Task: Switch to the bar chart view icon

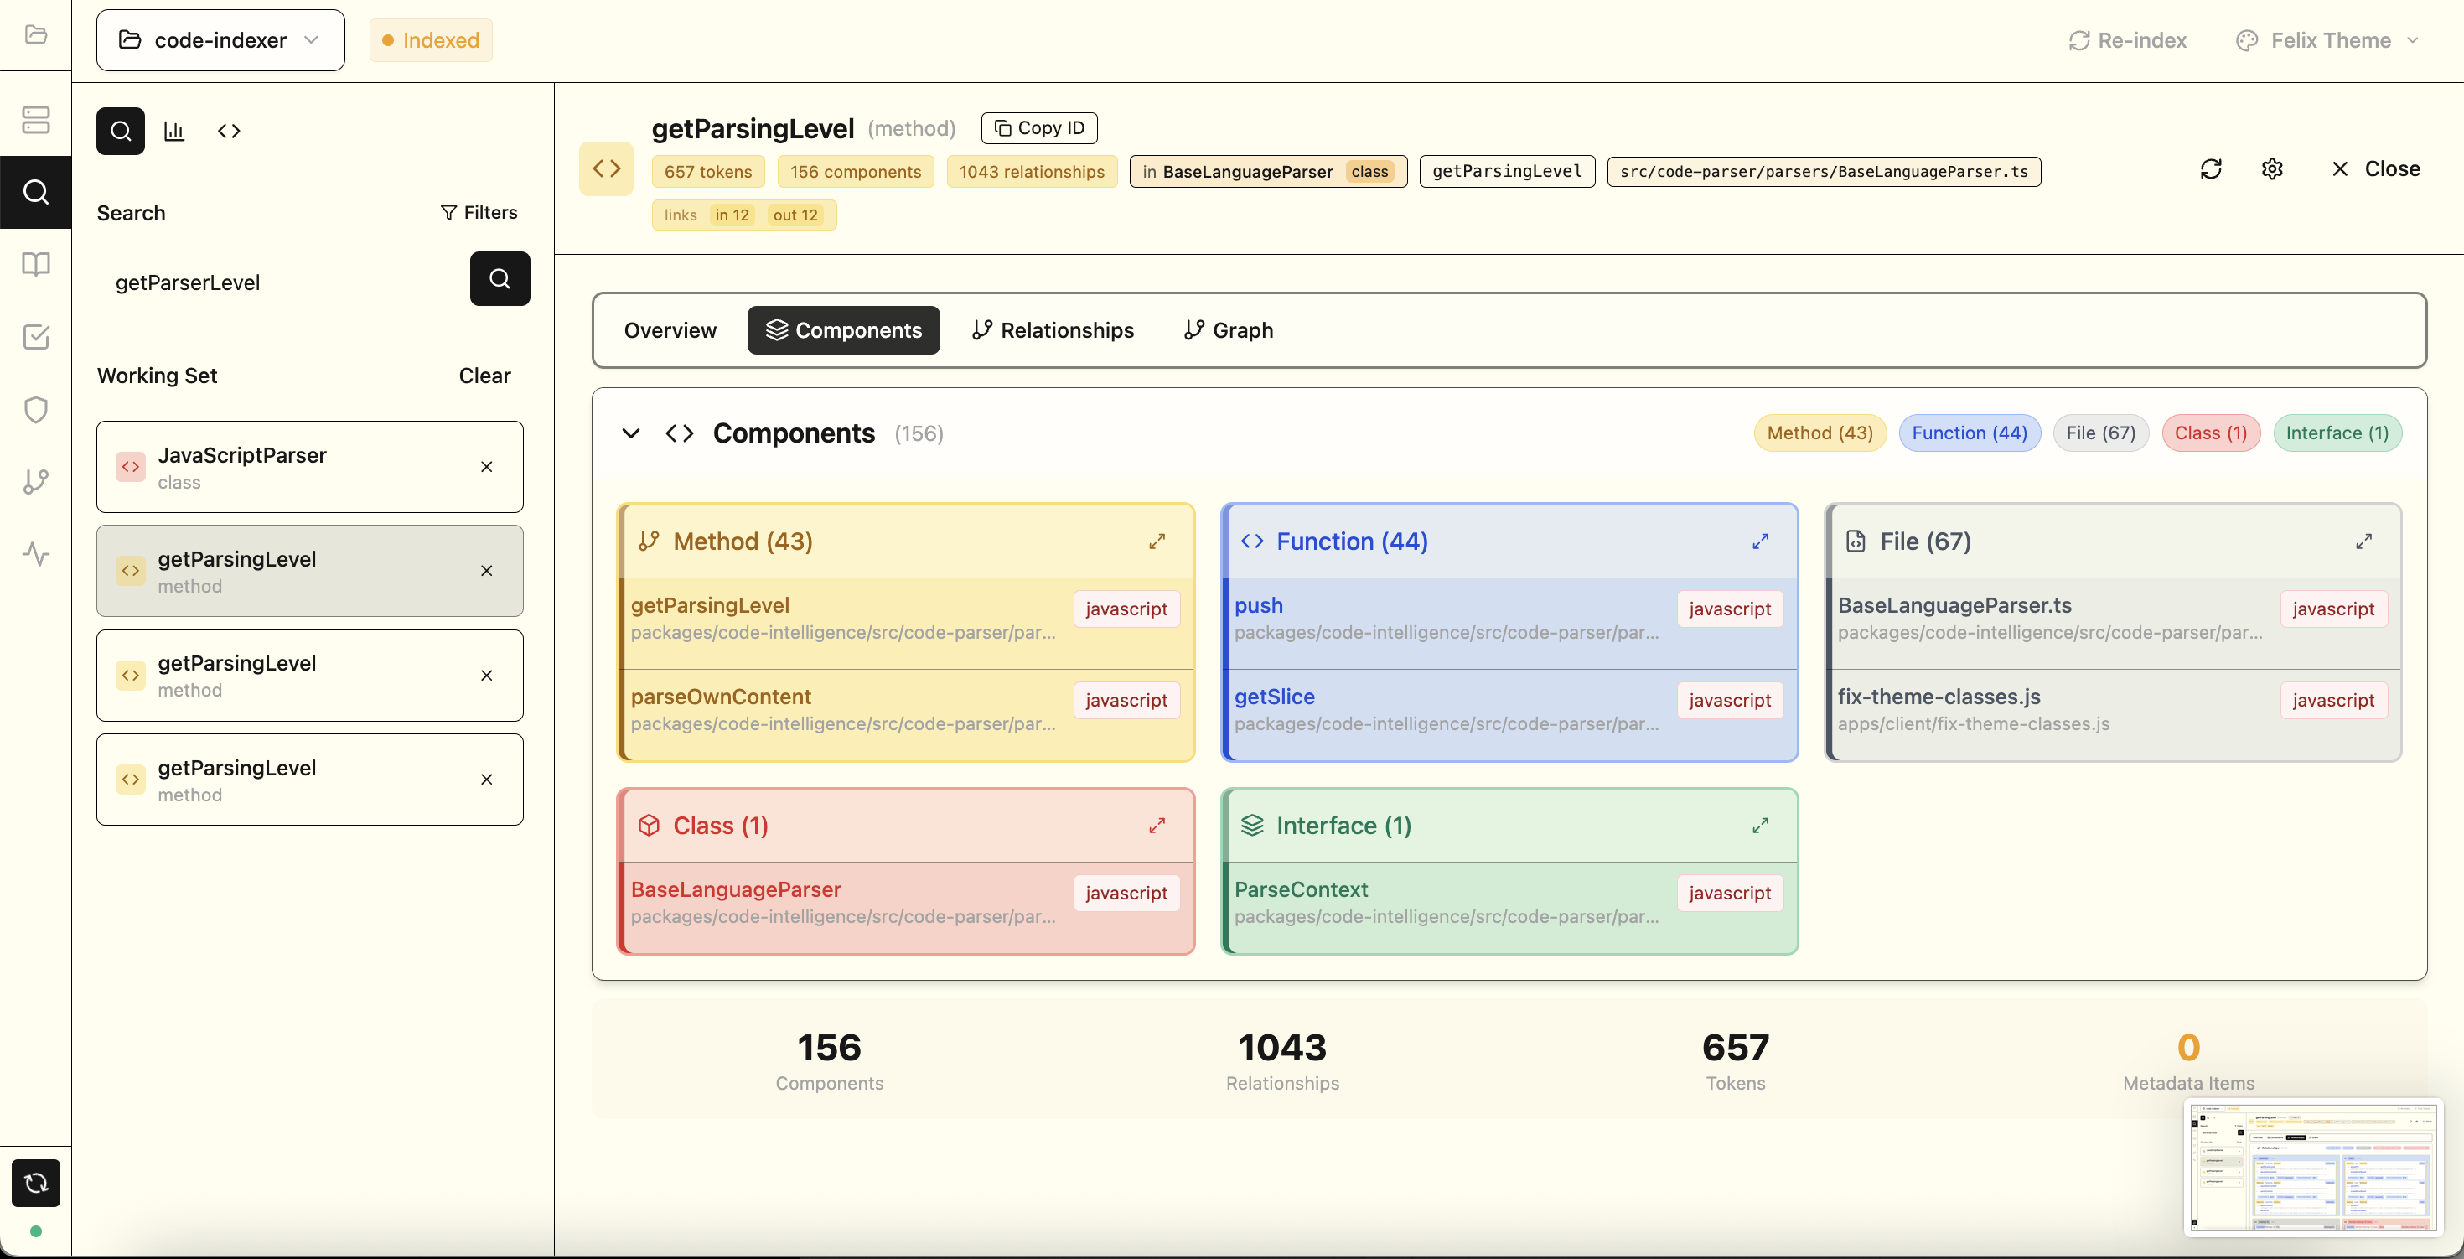Action: click(x=174, y=131)
